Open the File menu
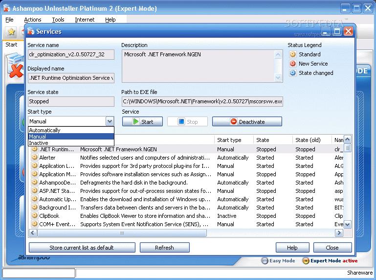Image resolution: width=376 pixels, height=280 pixels. pos(9,20)
